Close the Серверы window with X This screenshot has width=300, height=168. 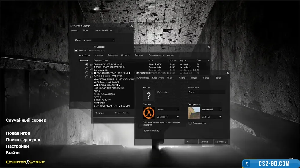[x=208, y=47]
